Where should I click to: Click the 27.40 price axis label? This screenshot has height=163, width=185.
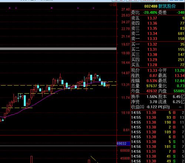(125, 10)
